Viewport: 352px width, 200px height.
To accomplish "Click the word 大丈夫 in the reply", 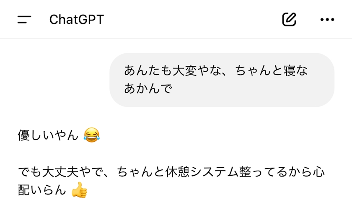I will (60, 172).
